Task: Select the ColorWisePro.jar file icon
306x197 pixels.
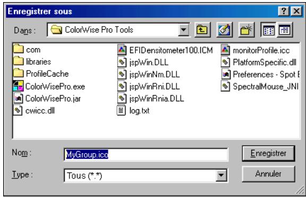Action: 18,98
